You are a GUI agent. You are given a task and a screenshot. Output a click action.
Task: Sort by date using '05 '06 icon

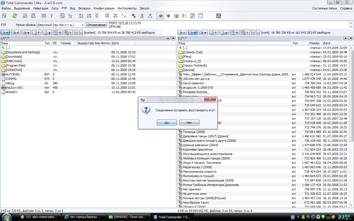coord(97,16)
